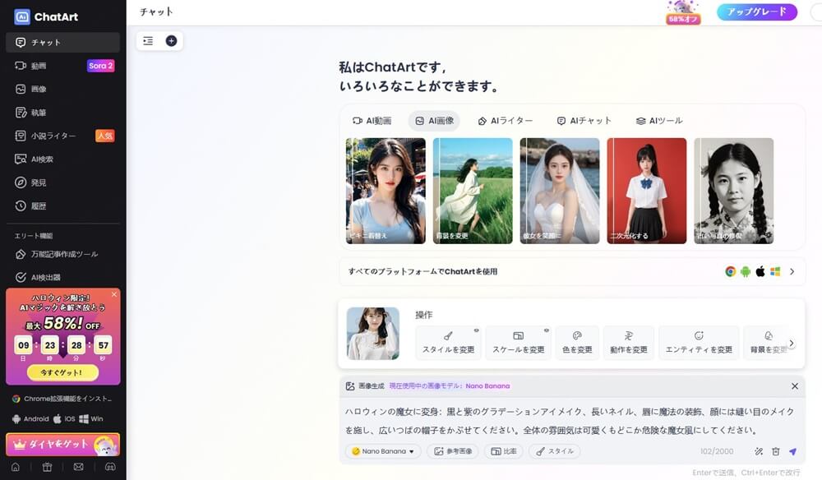Click the home icon in sidebar footer
This screenshot has width=822, height=480.
16,467
